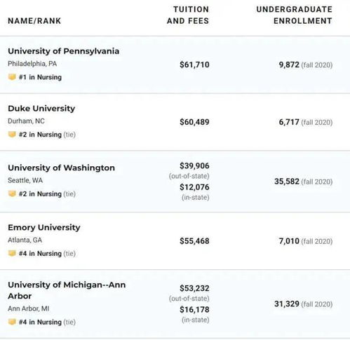
Task: Open University of Michigan--Ann Arbor link
Action: (x=67, y=290)
